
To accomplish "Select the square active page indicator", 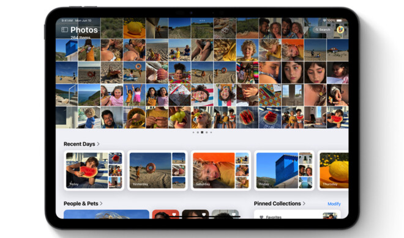I will 202,132.
